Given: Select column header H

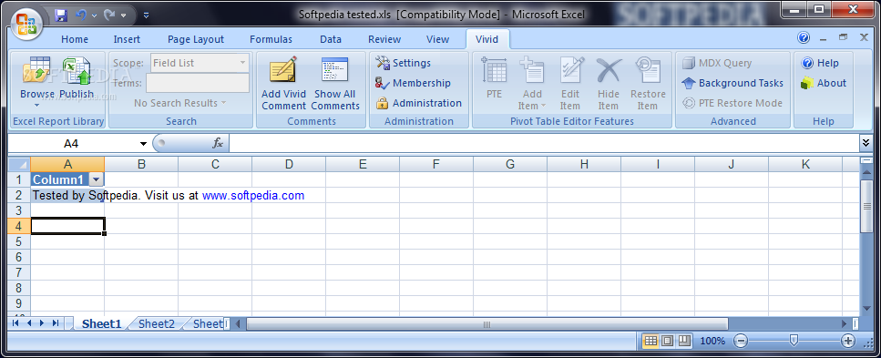Looking at the screenshot, I should (x=584, y=164).
